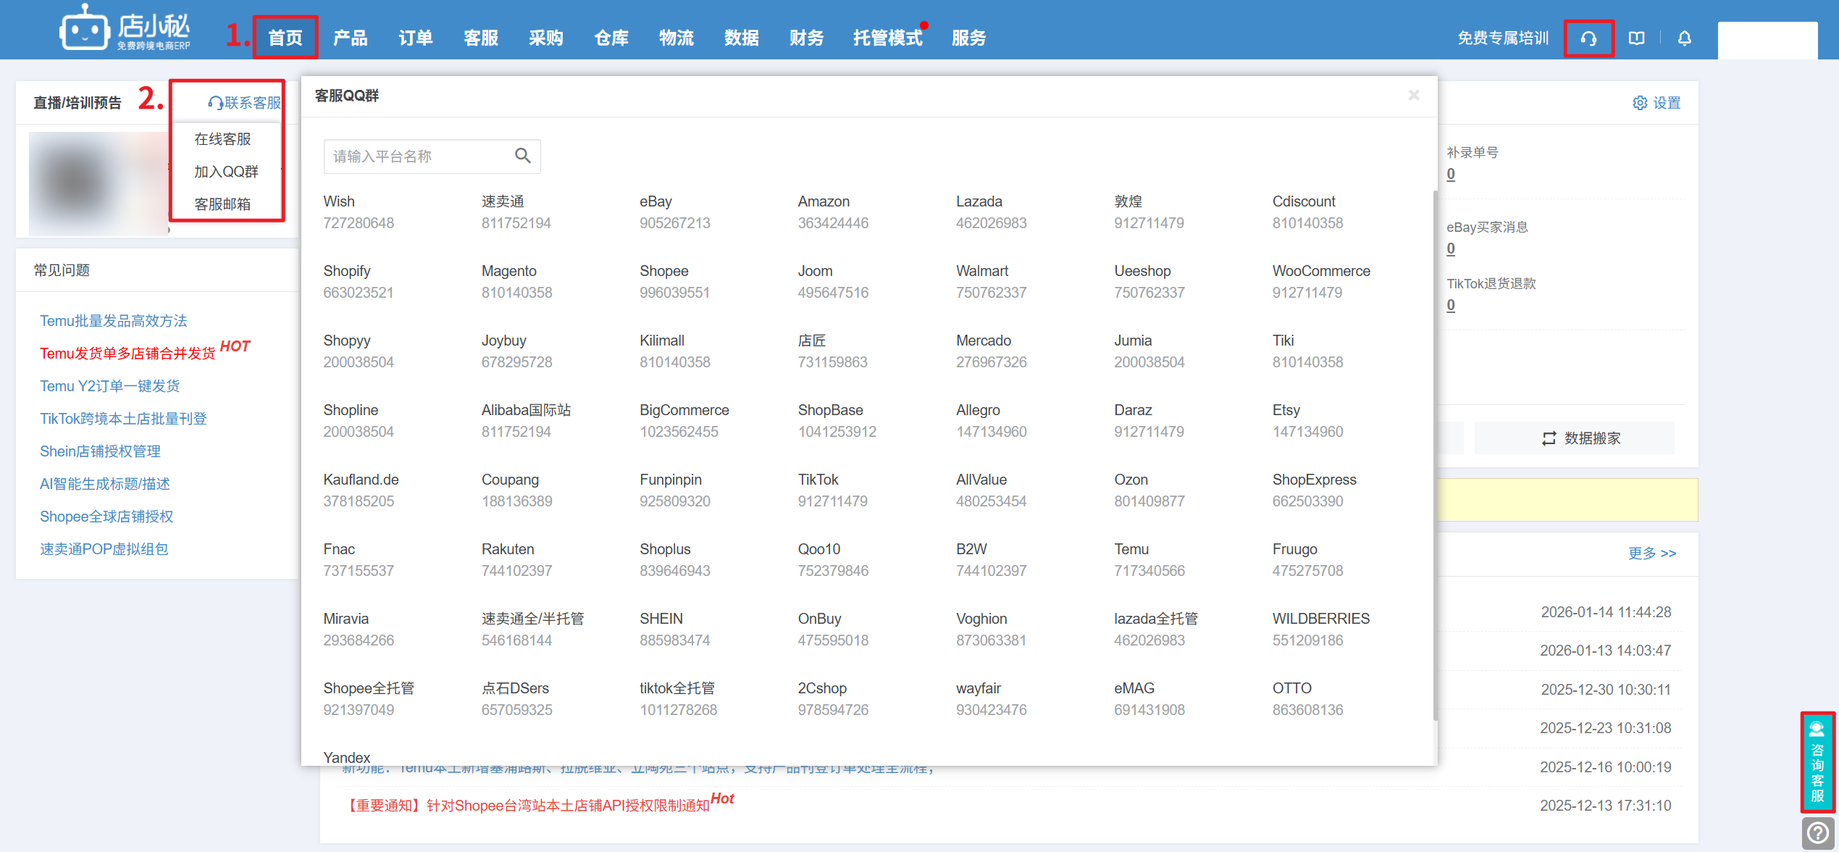Click the QQ group dialog vertical scrollbar

(1434, 454)
